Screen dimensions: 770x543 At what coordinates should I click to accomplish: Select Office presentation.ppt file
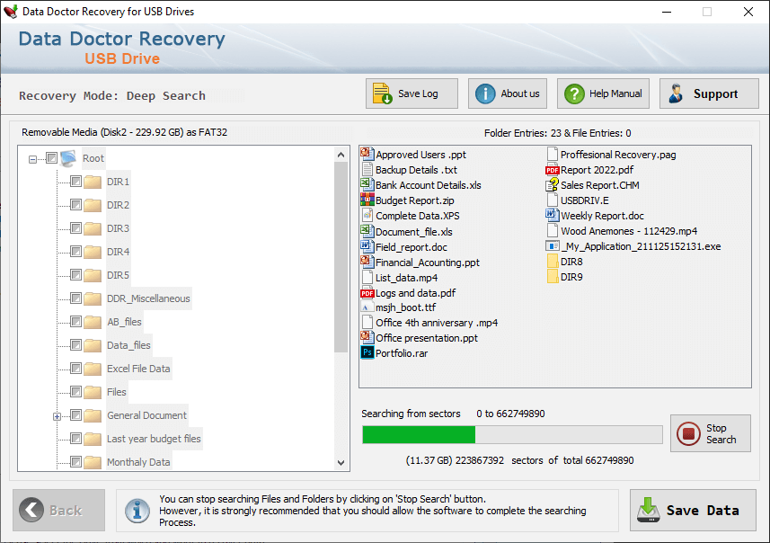(x=426, y=338)
